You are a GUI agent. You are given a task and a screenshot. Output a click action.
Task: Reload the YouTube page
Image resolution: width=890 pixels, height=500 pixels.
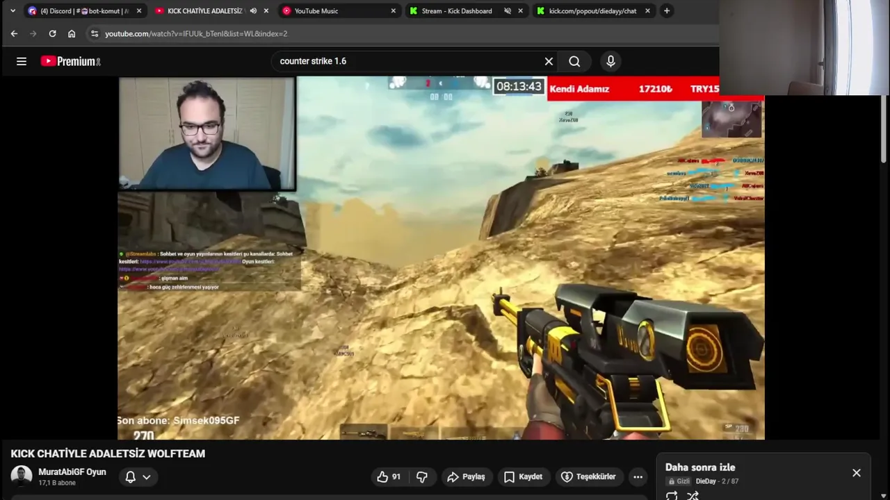click(x=52, y=33)
